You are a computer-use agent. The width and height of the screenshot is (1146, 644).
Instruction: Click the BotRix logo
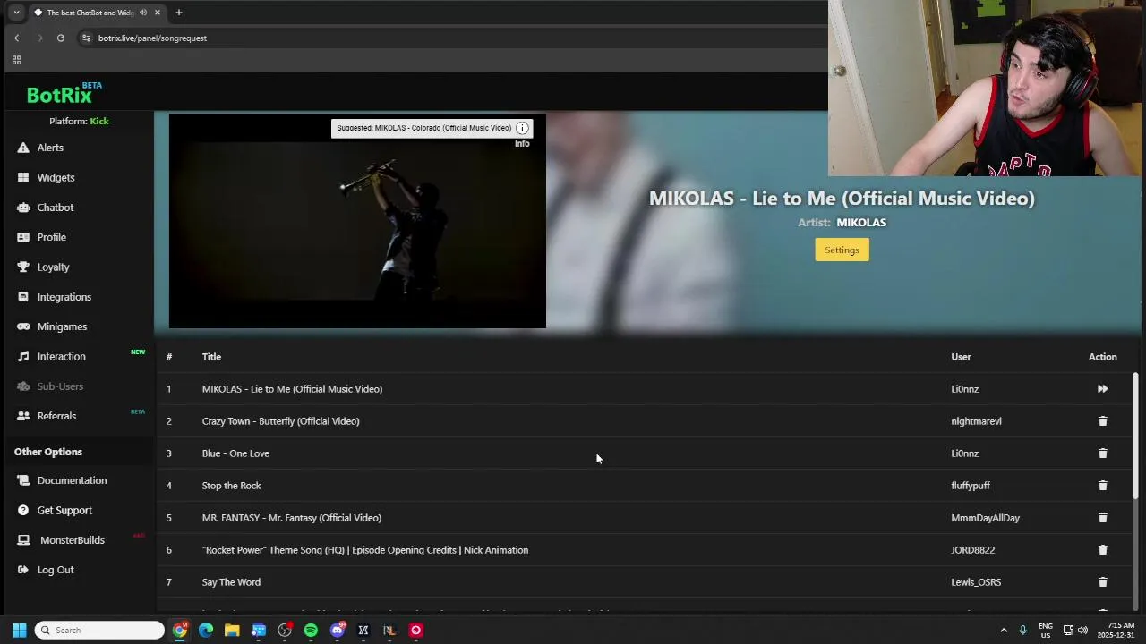(63, 93)
